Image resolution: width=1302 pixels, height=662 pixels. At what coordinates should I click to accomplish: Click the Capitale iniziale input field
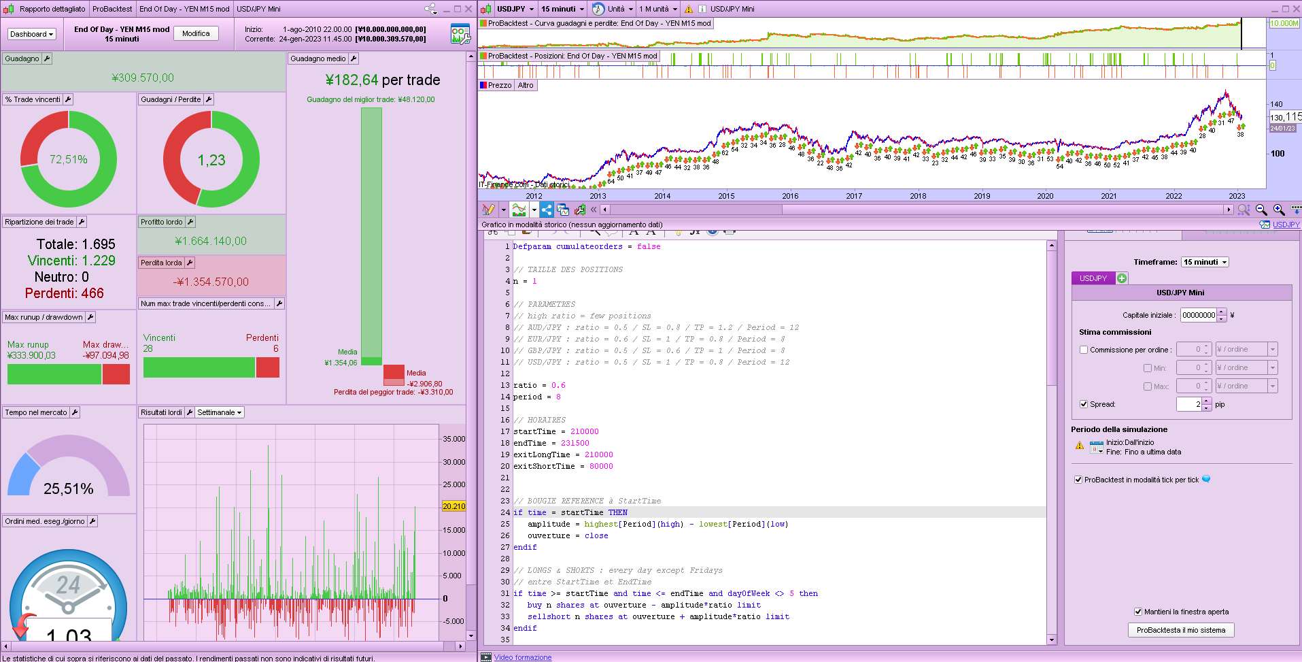[1198, 315]
